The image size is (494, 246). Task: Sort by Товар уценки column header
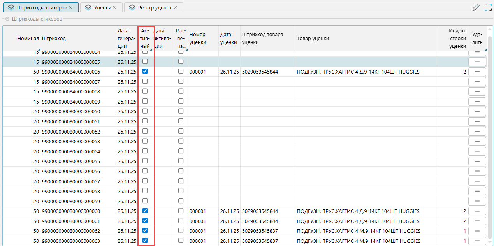313,38
